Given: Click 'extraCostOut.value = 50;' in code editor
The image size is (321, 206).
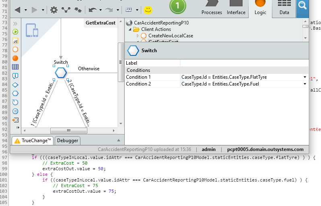Looking at the screenshot, I should (74, 169).
